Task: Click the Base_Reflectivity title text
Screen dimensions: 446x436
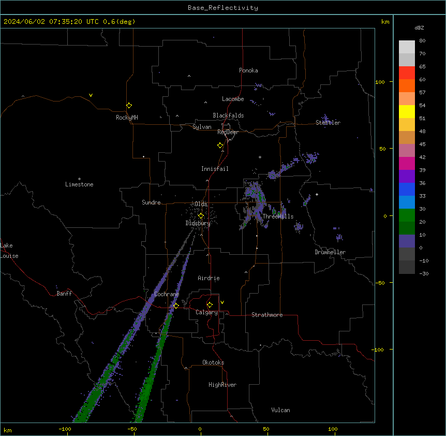Action: [223, 8]
